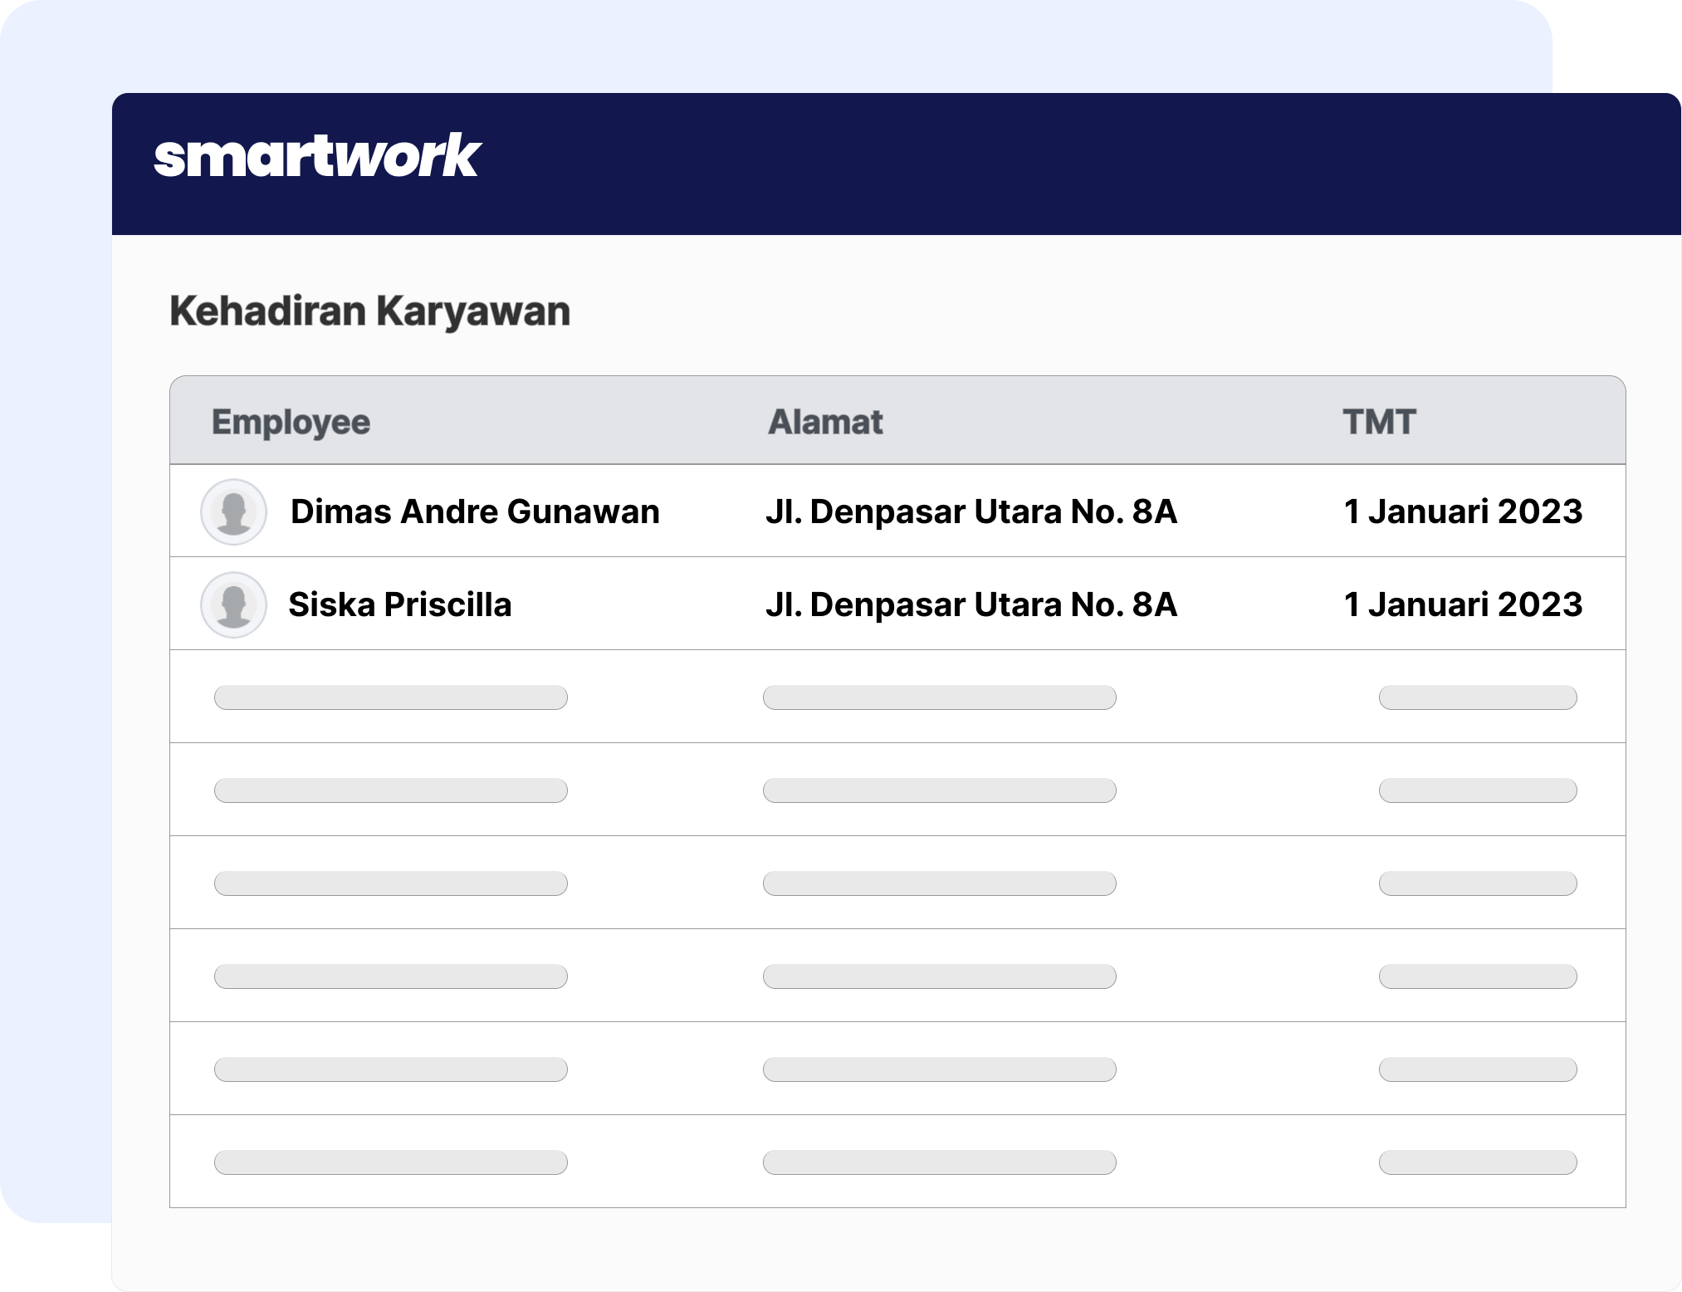Click the loading bar in the last row
The height and width of the screenshot is (1292, 1682).
(830, 1162)
